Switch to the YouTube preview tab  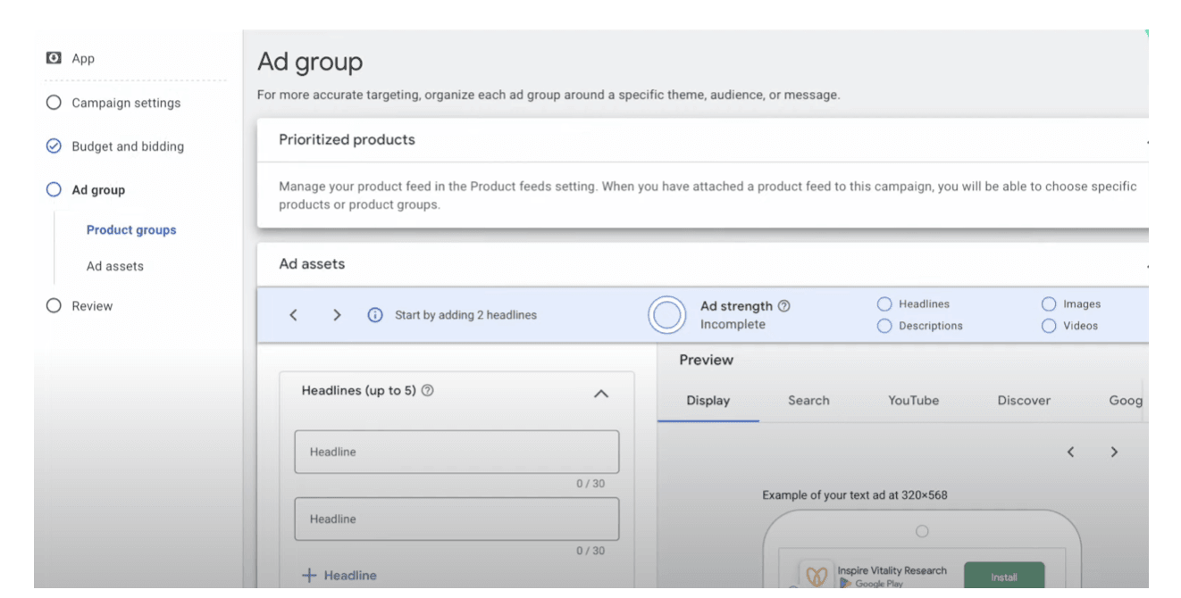pos(913,401)
